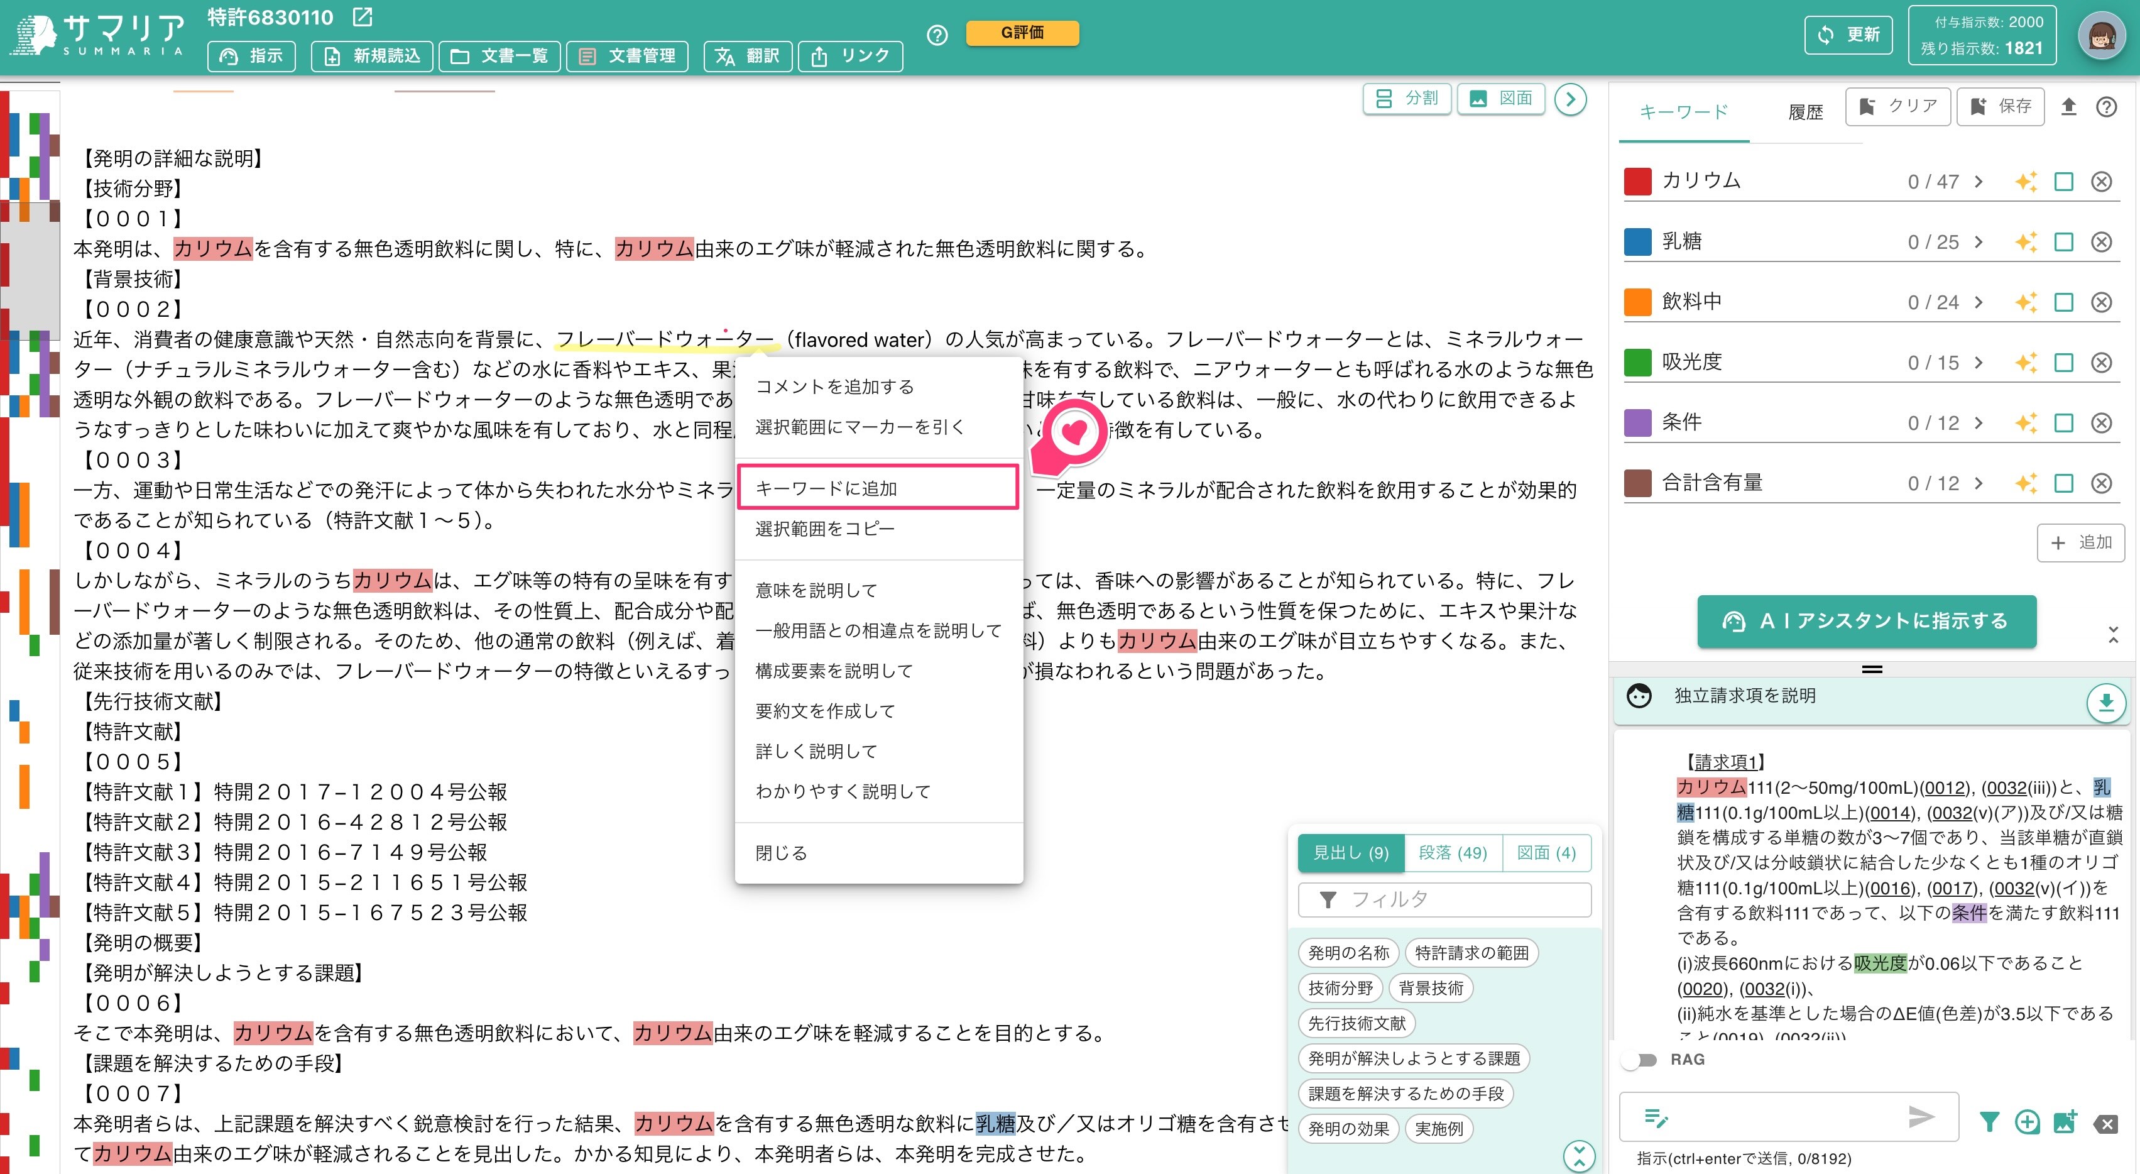Viewport: 2140px width, 1174px height.
Task: Click the template list icon in instruction box
Action: coord(1656,1117)
